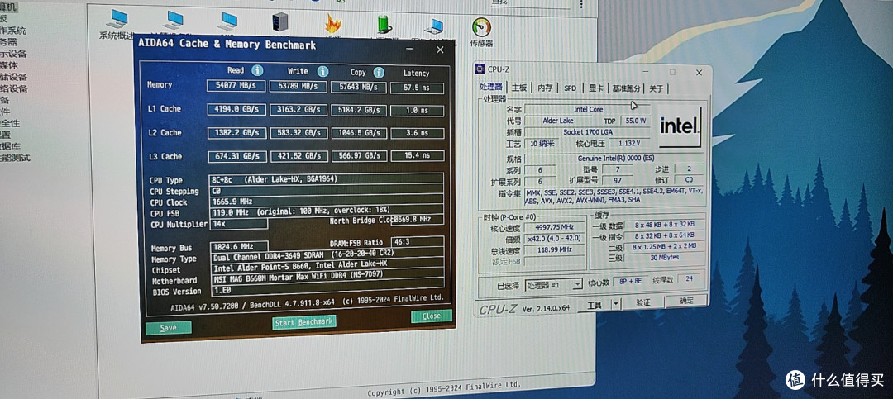Image resolution: width=893 pixels, height=399 pixels.
Task: Click the L1 Cache Write value 3163.2 GB/s
Action: [298, 110]
